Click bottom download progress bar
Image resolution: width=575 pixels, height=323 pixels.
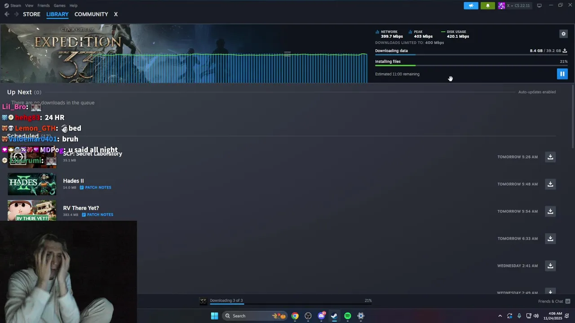pos(291,304)
